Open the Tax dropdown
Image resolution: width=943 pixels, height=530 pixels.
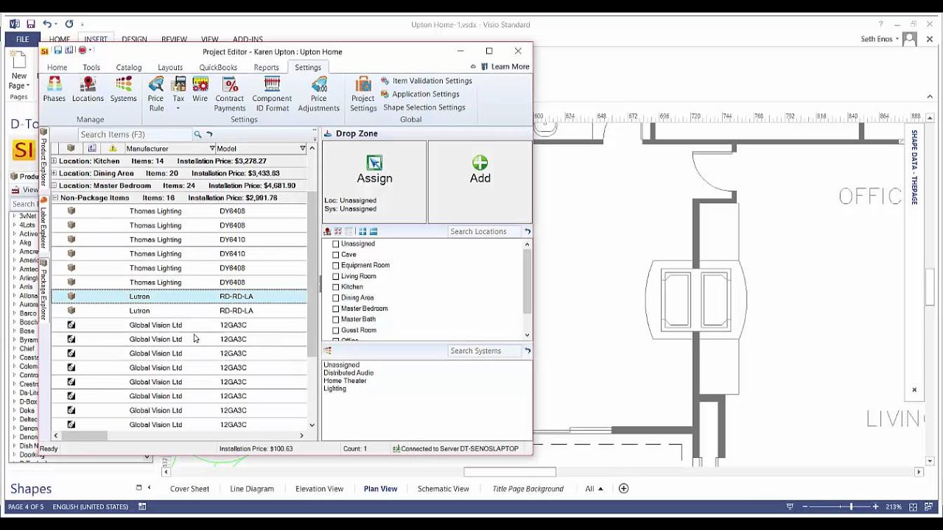pyautogui.click(x=178, y=108)
